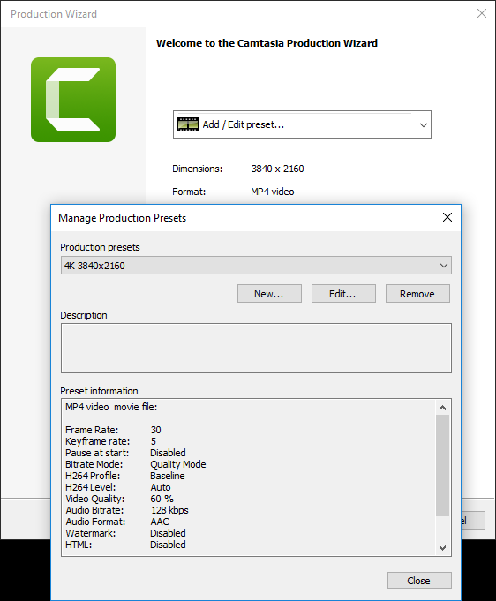
Task: Click the Edit... button
Action: [x=343, y=294]
